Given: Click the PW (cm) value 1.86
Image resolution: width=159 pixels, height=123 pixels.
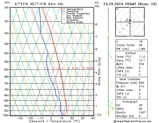Looking at the screenshot, I should click(142, 49).
